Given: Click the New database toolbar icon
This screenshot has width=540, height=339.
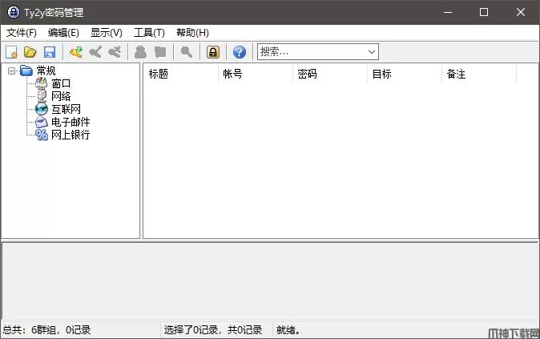Looking at the screenshot, I should (x=11, y=52).
